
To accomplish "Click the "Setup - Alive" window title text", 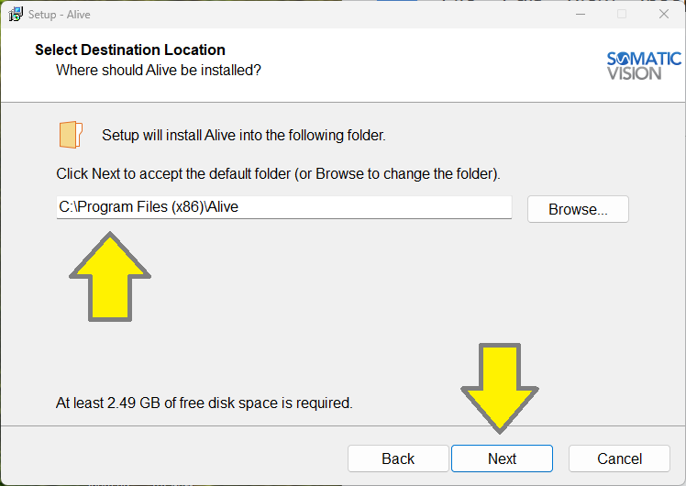I will (60, 15).
